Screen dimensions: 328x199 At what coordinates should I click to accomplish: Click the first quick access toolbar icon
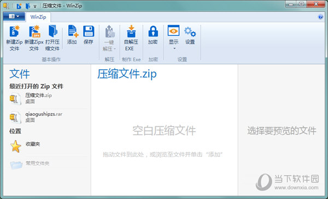pyautogui.click(x=19, y=6)
